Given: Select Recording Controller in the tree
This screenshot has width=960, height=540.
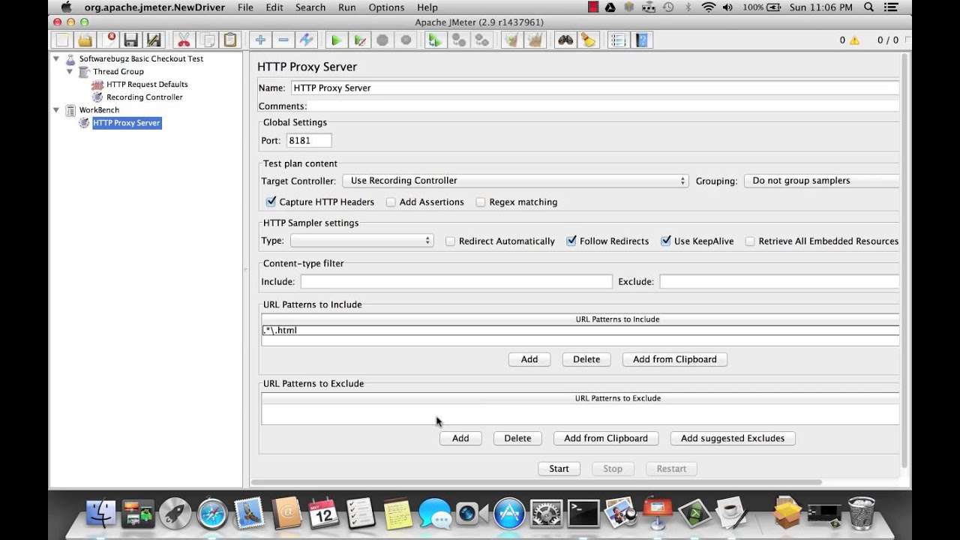Looking at the screenshot, I should (144, 97).
